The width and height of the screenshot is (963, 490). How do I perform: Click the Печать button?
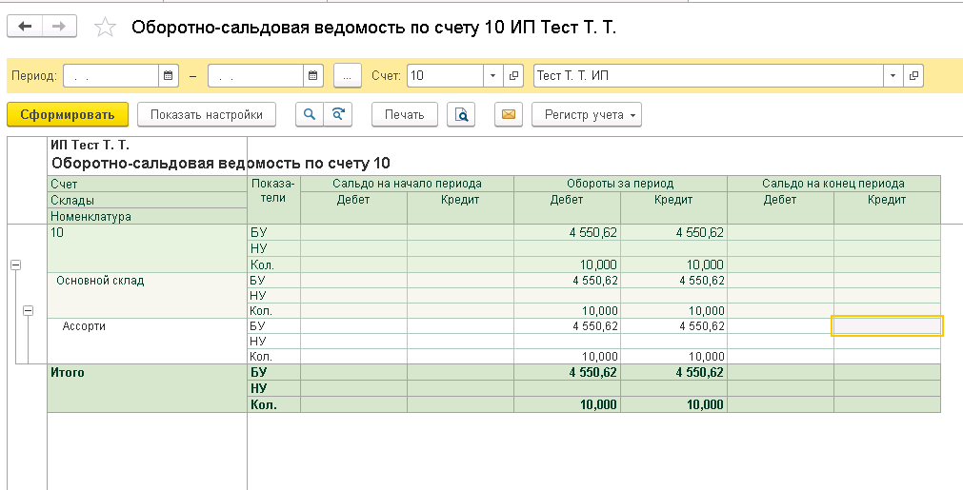[404, 115]
